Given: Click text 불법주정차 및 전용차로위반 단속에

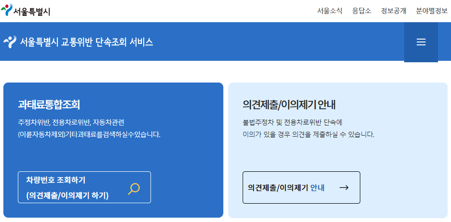Looking at the screenshot, I should point(292,123).
